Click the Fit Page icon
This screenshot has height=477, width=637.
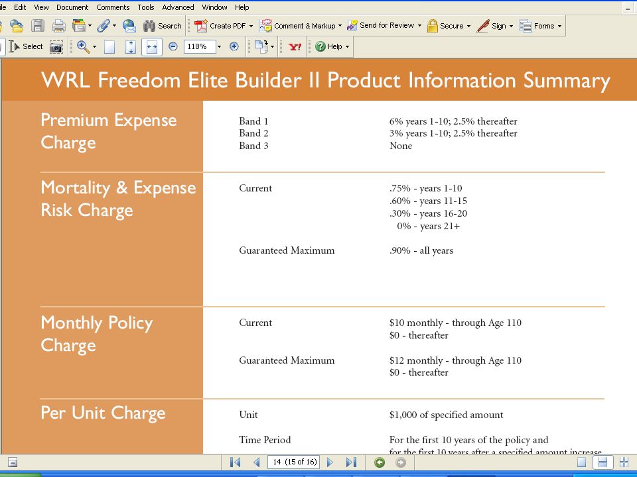pos(131,46)
